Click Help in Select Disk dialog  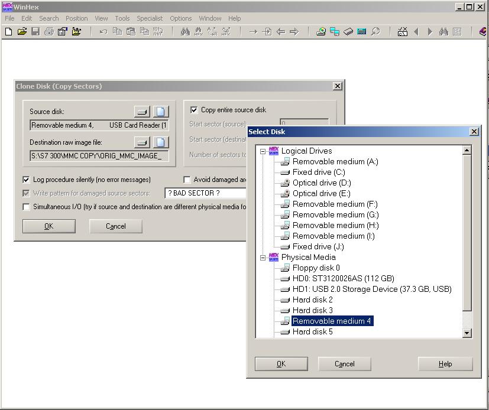point(445,364)
